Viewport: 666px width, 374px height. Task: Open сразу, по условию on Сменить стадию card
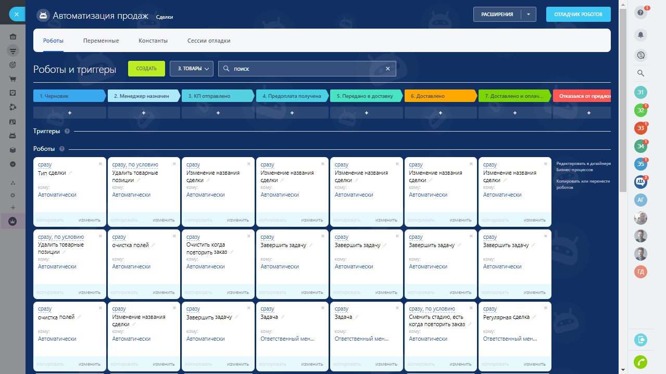pyautogui.click(x=432, y=308)
